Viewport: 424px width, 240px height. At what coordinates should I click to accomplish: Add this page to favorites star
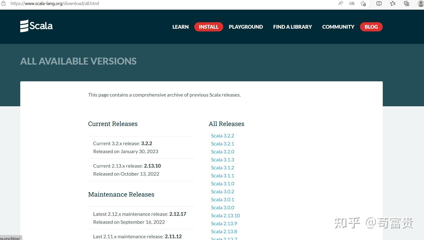click(363, 3)
